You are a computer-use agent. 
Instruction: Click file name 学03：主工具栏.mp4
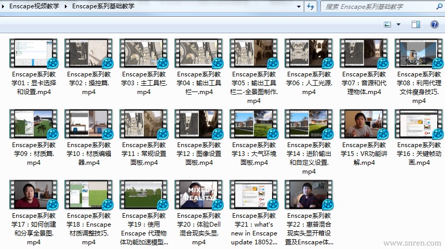144,83
